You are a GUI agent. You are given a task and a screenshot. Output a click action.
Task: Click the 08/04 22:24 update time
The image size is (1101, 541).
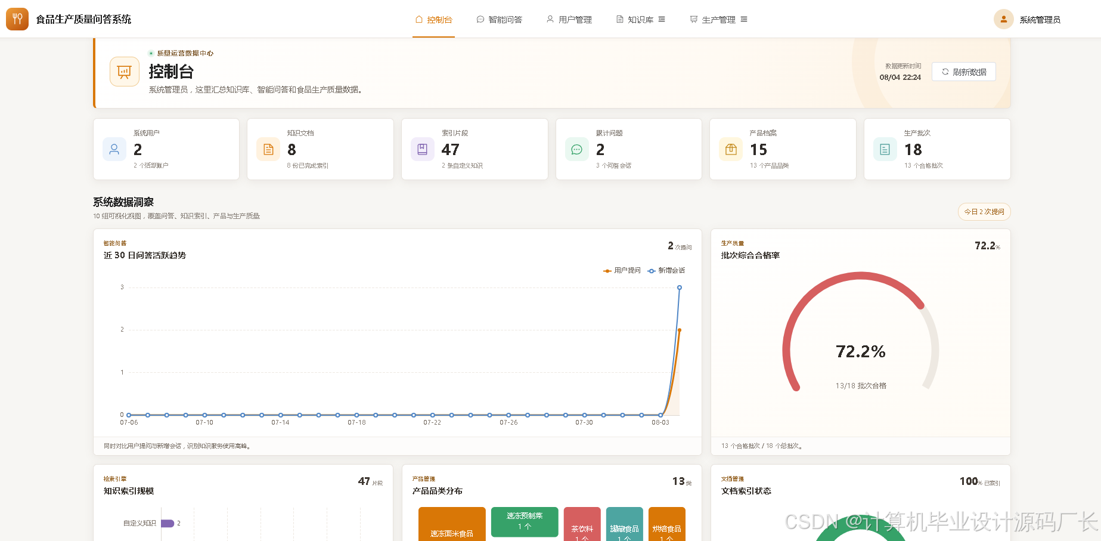[900, 78]
